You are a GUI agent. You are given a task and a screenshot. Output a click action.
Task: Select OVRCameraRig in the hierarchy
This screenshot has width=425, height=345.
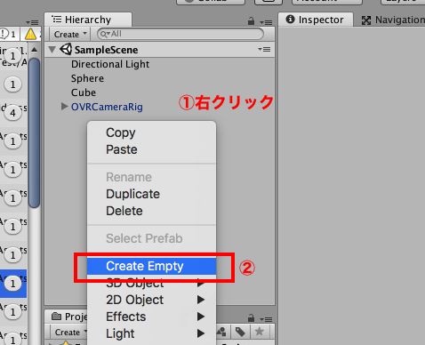coord(107,107)
